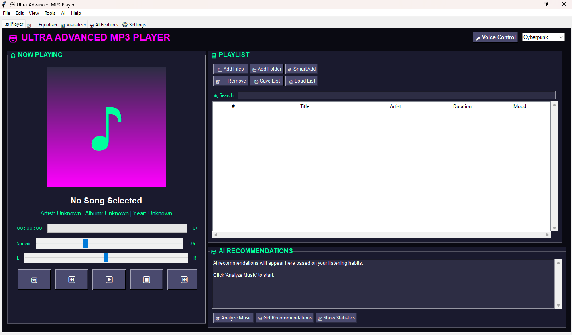Load a playlist using Load List
Screen dimensions: 572x335
pos(301,81)
